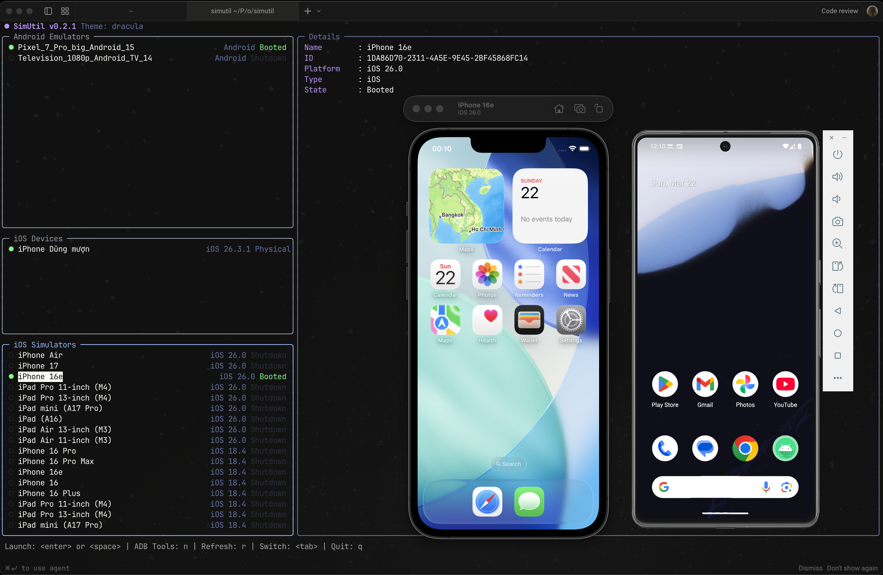The height and width of the screenshot is (575, 883).
Task: Switch to the home (~) tab
Action: [131, 11]
